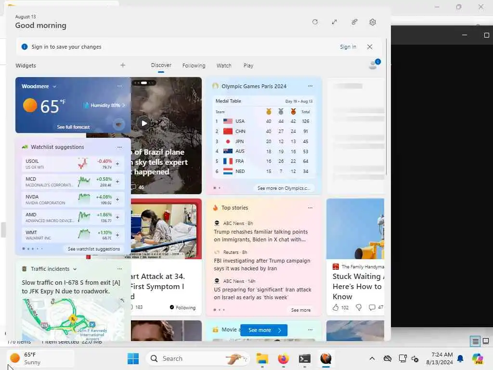Image resolution: width=493 pixels, height=370 pixels.
Task: Open Traffic incidents more options
Action: (x=119, y=269)
